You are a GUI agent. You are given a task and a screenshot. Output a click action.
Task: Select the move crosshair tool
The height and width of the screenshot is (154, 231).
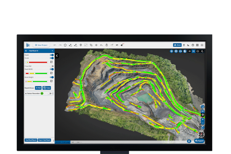point(96,45)
